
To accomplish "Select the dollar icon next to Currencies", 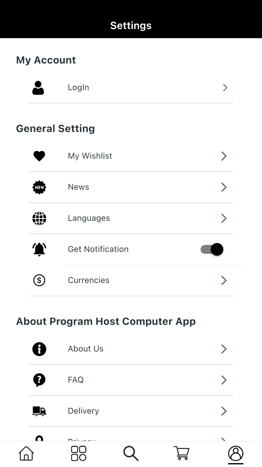I will click(x=39, y=280).
